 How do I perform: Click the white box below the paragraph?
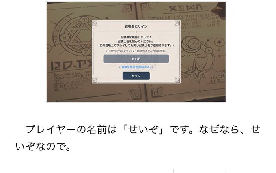(200, 171)
